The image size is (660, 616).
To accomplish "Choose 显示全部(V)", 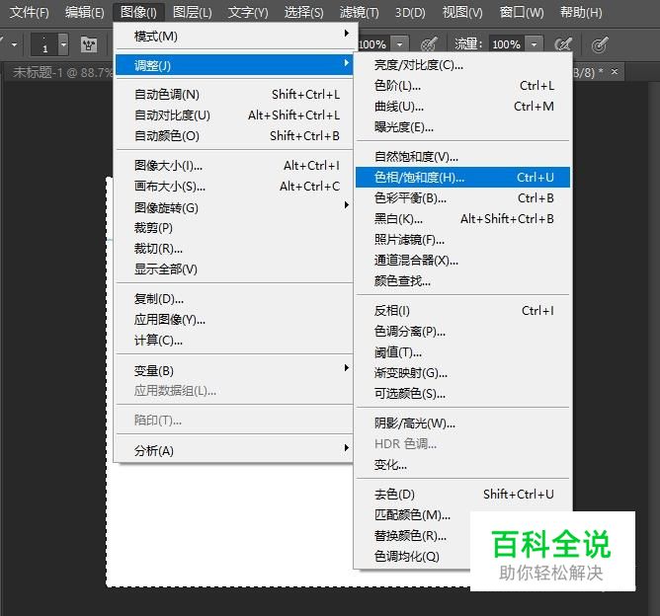I will click(234, 269).
